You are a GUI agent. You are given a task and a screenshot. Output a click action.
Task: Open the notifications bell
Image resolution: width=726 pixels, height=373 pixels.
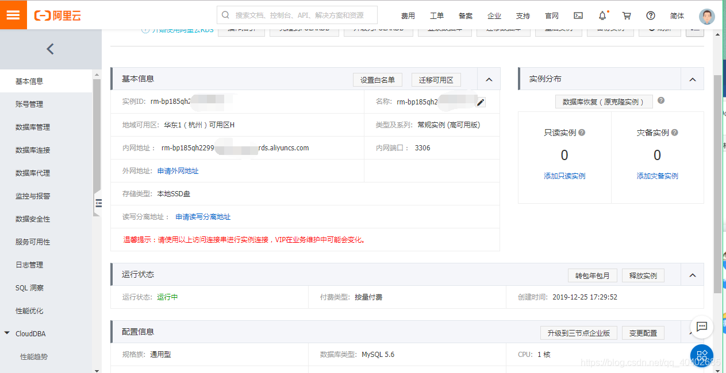601,15
